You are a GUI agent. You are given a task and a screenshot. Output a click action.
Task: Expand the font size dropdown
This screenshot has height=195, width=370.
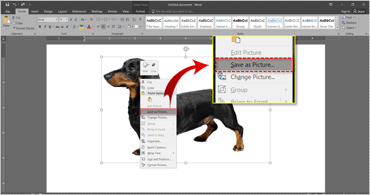pos(66,19)
